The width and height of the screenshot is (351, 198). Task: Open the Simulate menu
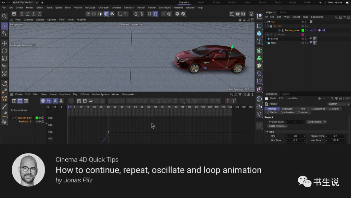[129, 7]
